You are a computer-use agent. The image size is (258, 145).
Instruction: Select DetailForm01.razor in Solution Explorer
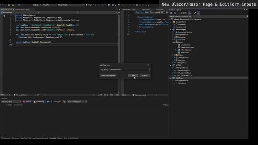point(187,48)
